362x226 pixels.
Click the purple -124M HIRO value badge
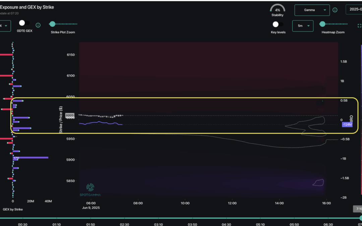(347, 125)
